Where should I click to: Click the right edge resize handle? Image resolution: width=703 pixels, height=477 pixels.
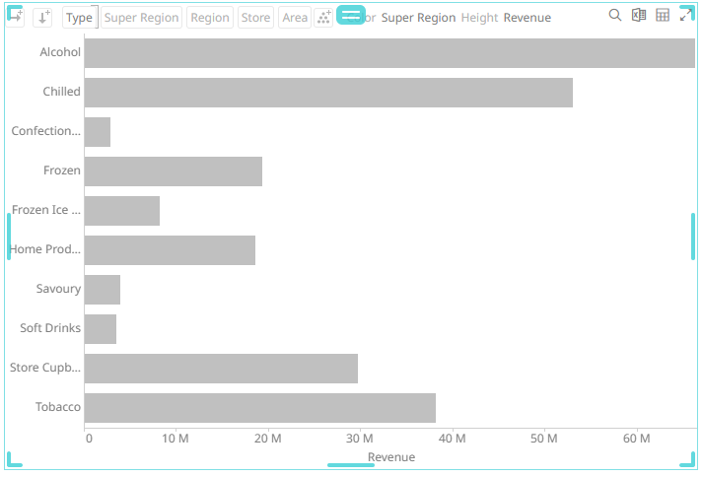tap(693, 237)
